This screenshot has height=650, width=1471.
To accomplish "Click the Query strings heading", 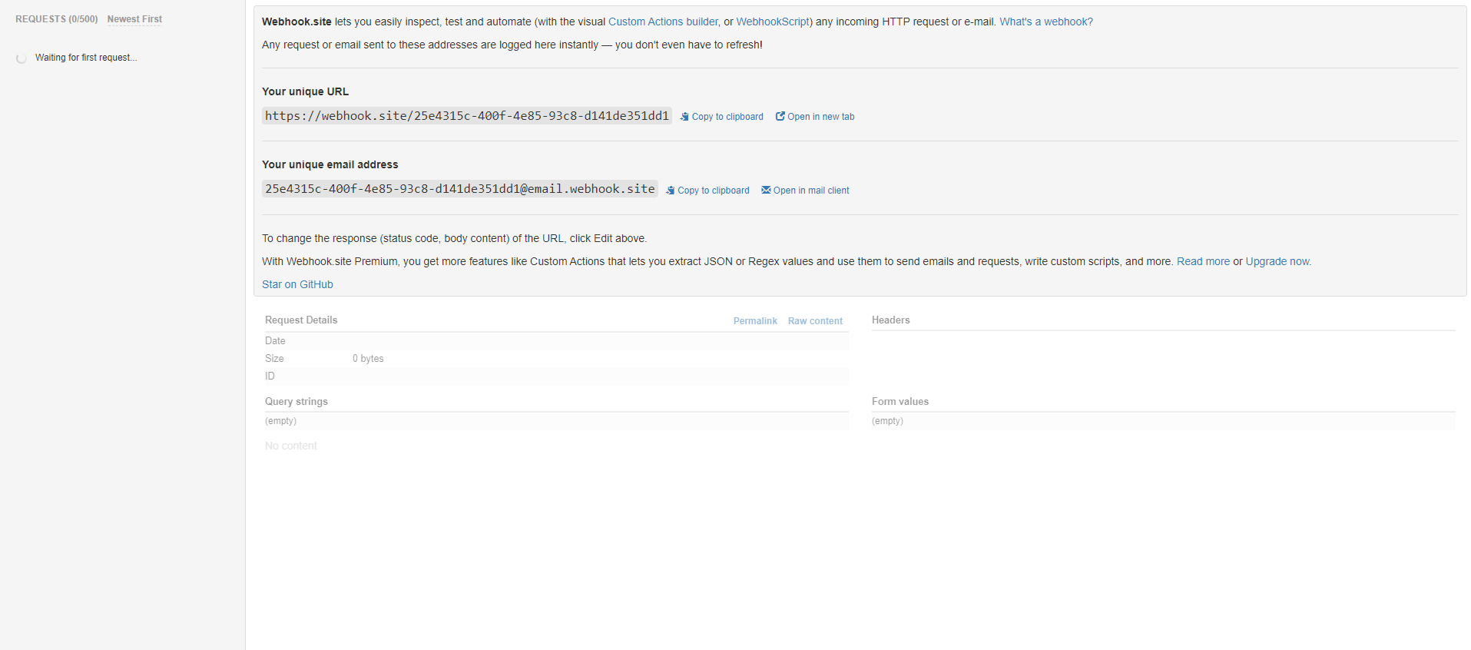I will click(x=297, y=402).
